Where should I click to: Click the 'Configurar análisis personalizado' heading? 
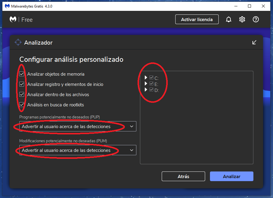click(71, 59)
